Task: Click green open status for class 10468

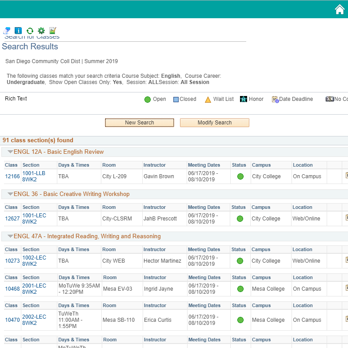Action: pos(240,289)
